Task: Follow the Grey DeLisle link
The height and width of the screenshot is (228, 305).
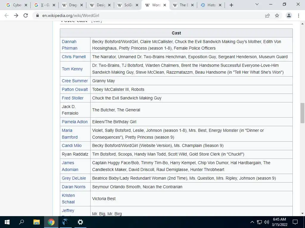Action: coord(74,178)
